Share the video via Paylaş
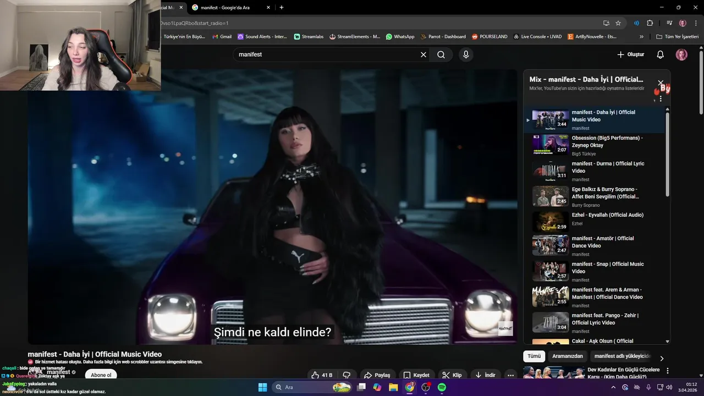Viewport: 704px width, 396px height. pyautogui.click(x=377, y=375)
